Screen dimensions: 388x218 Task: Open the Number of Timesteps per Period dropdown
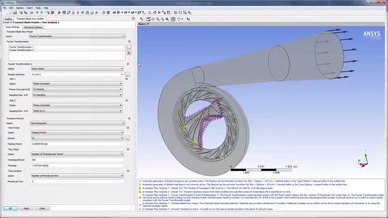(78, 154)
